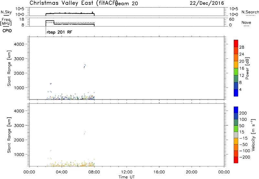Click the "60" tick on the Nave axis
This screenshot has height=179, width=259.
(x=232, y=19)
